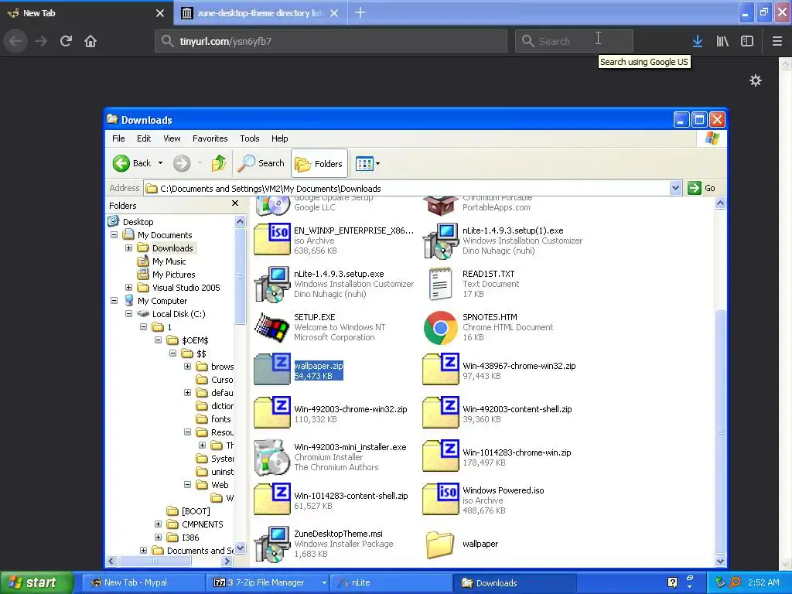
Task: Open the Edit menu in Downloads
Action: click(144, 138)
